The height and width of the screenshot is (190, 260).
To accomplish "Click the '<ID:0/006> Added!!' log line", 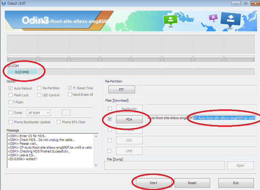I will tap(22, 159).
